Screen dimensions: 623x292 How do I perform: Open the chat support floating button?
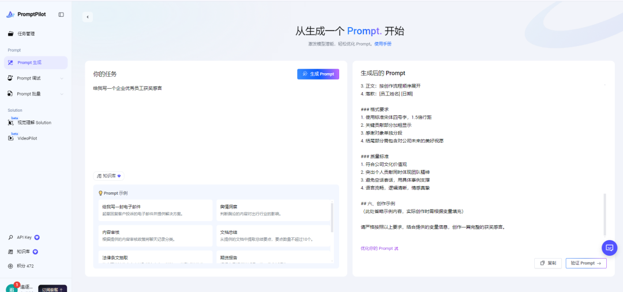pos(610,248)
